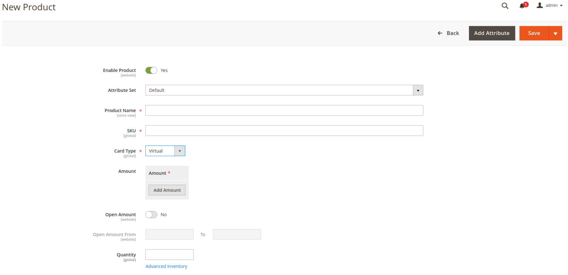This screenshot has width=568, height=275.
Task: Focus the Quantity input box
Action: (x=169, y=255)
